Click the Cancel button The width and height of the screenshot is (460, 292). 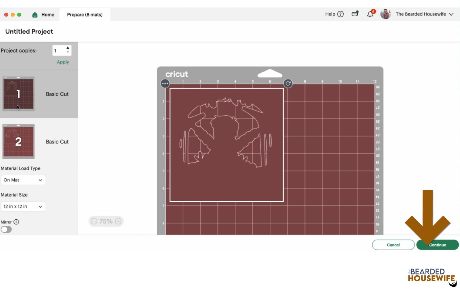(x=393, y=245)
